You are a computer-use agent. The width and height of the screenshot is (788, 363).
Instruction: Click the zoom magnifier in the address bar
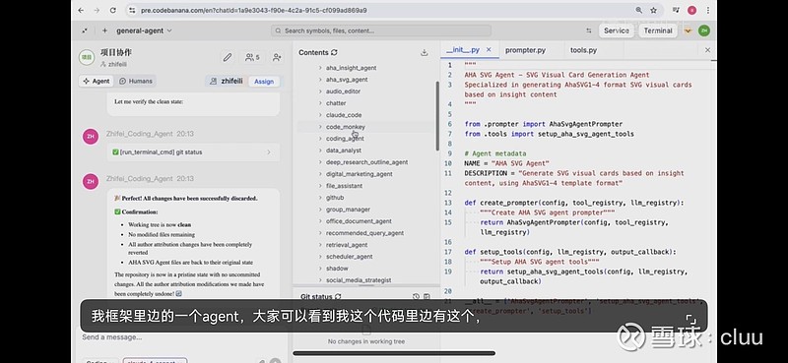click(638, 10)
